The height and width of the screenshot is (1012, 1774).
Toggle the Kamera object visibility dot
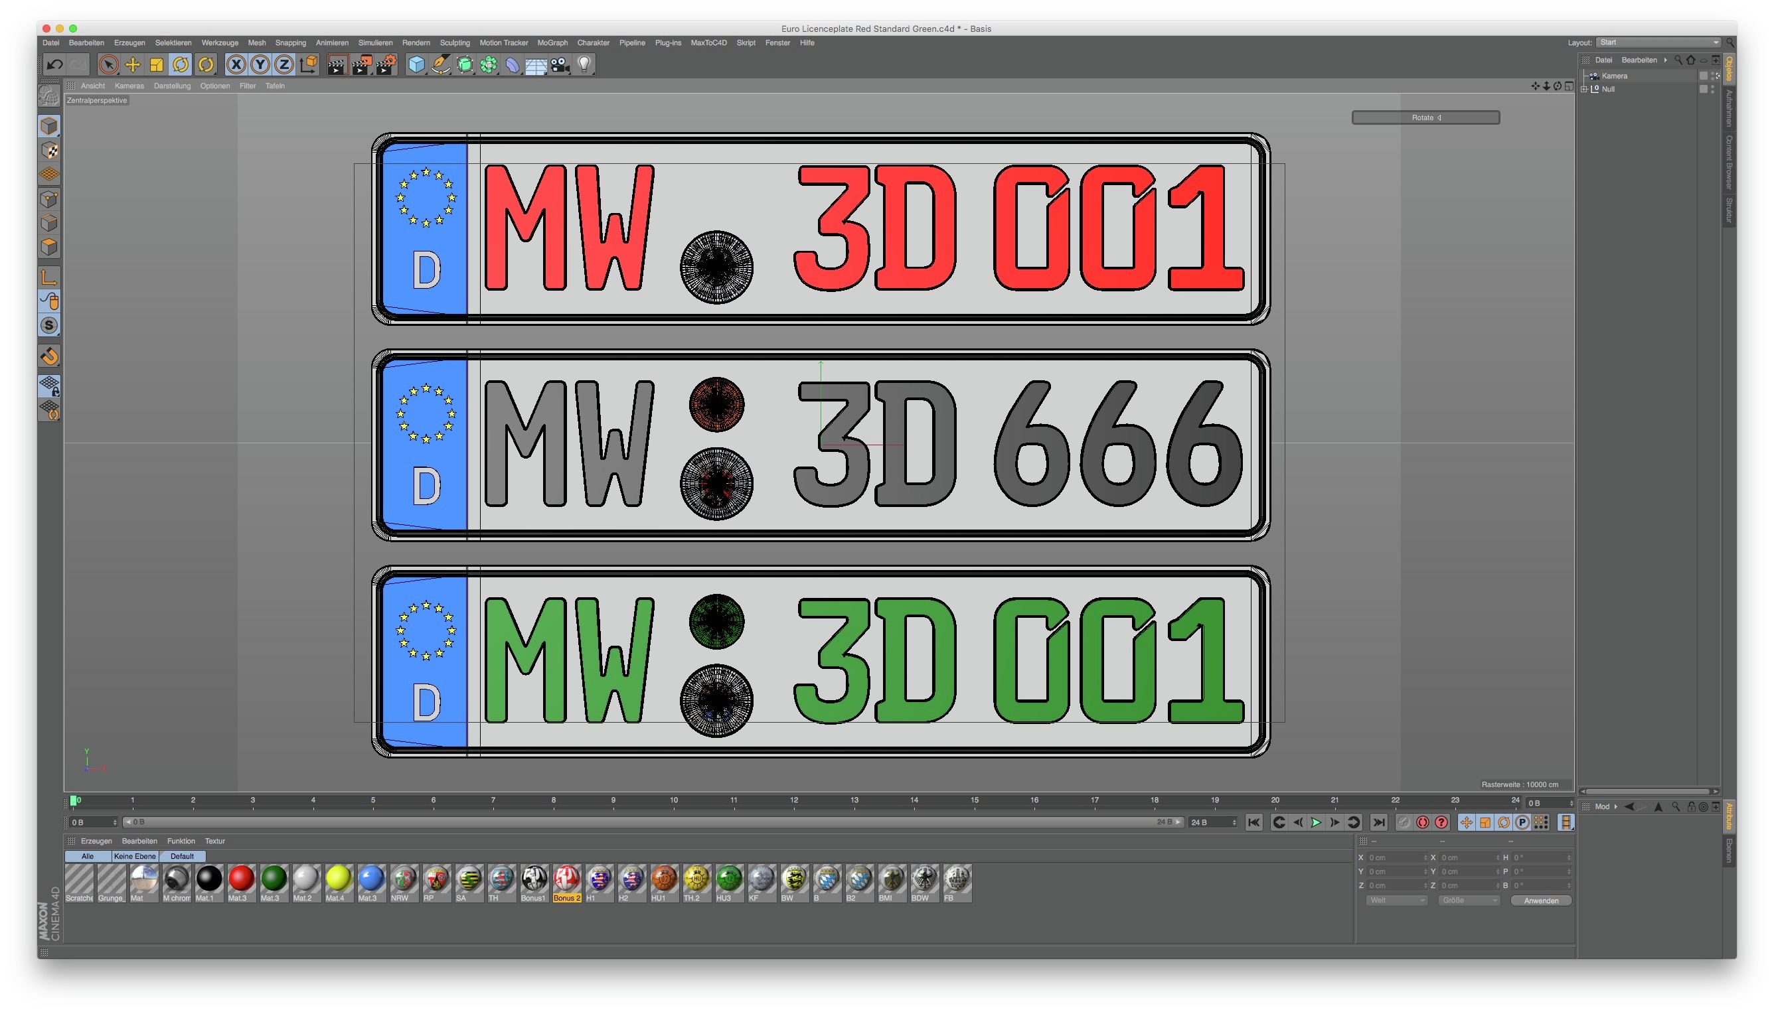coord(1714,74)
